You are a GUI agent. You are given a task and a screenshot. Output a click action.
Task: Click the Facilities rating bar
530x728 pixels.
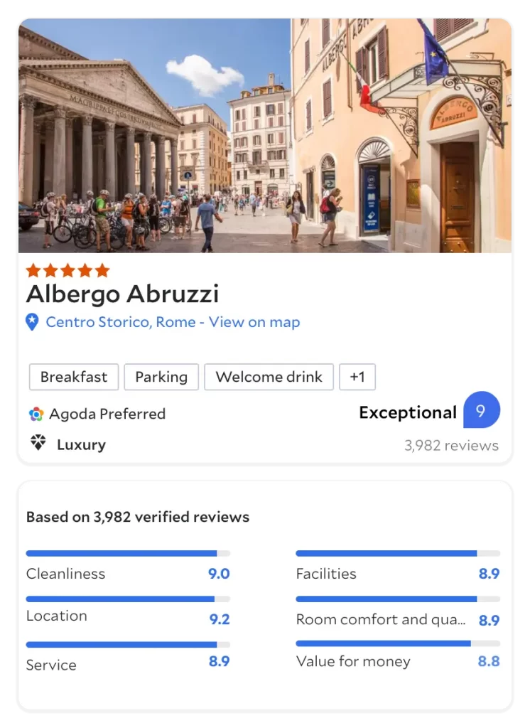click(x=397, y=553)
